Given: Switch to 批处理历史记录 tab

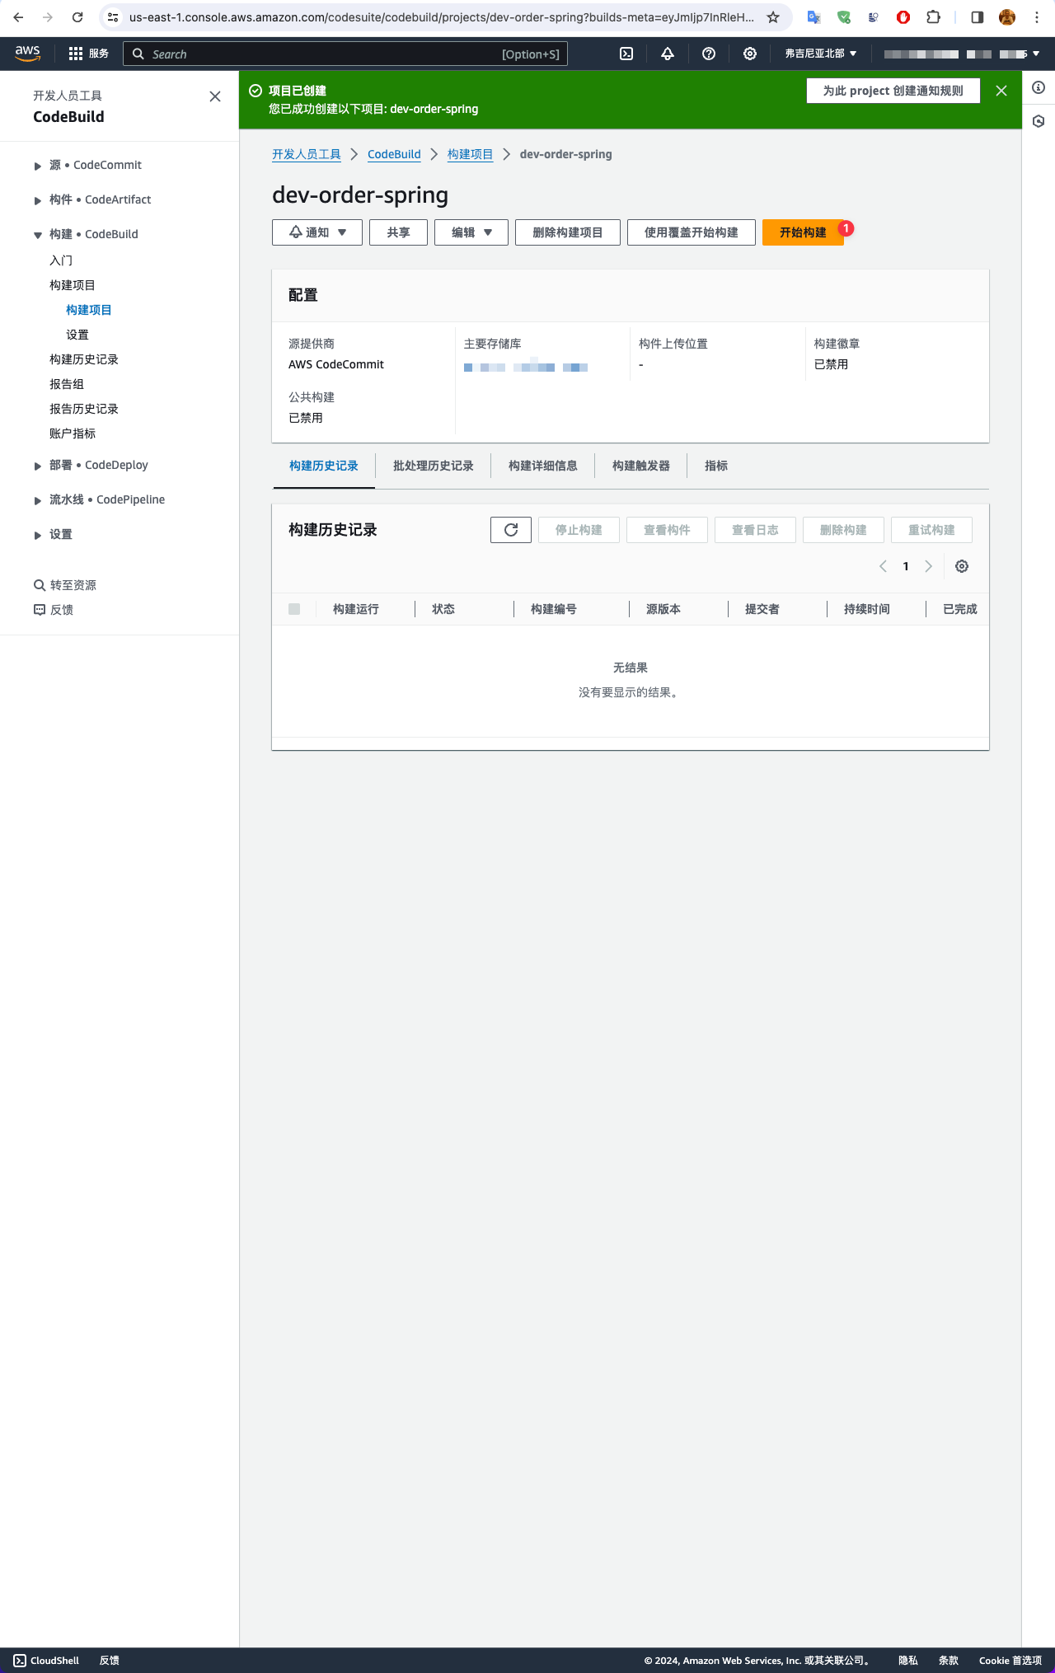Looking at the screenshot, I should [x=434, y=466].
